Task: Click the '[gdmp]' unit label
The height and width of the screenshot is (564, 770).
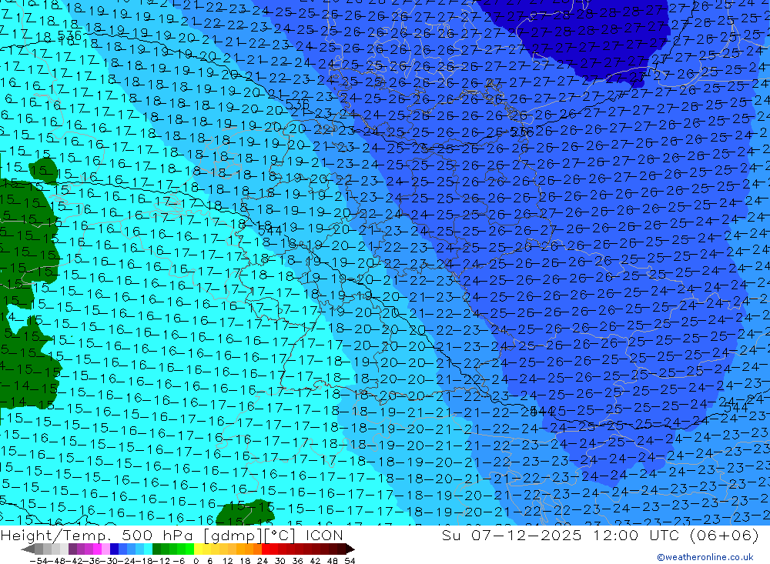Action: click(233, 536)
